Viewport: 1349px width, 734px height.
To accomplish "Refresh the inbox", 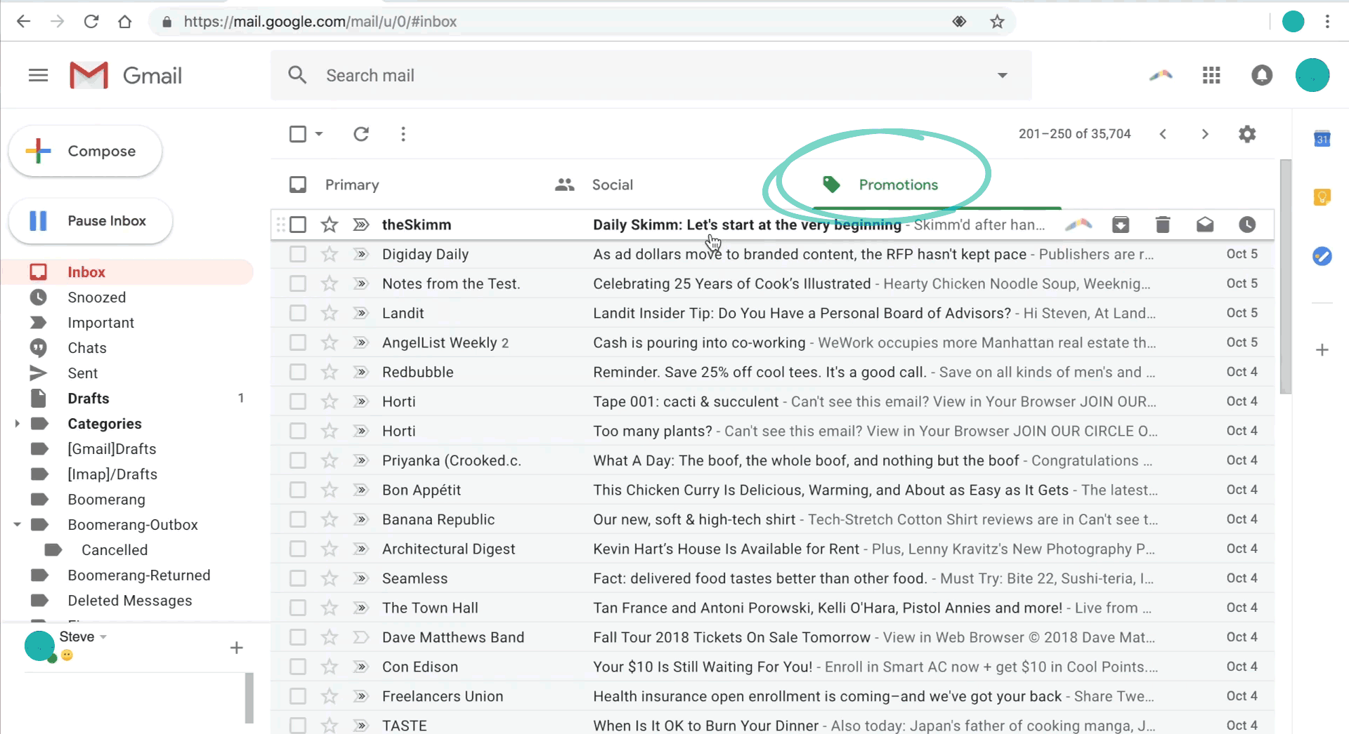I will [x=361, y=134].
